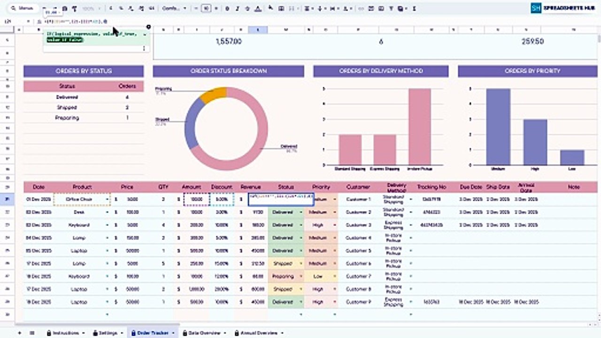
Task: Switch to the Data Overview sheet tab
Action: pos(204,332)
